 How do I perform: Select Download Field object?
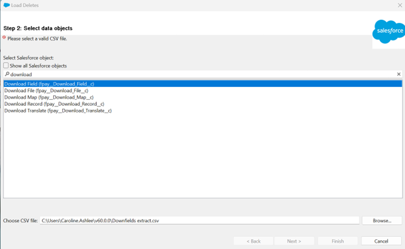coord(49,84)
